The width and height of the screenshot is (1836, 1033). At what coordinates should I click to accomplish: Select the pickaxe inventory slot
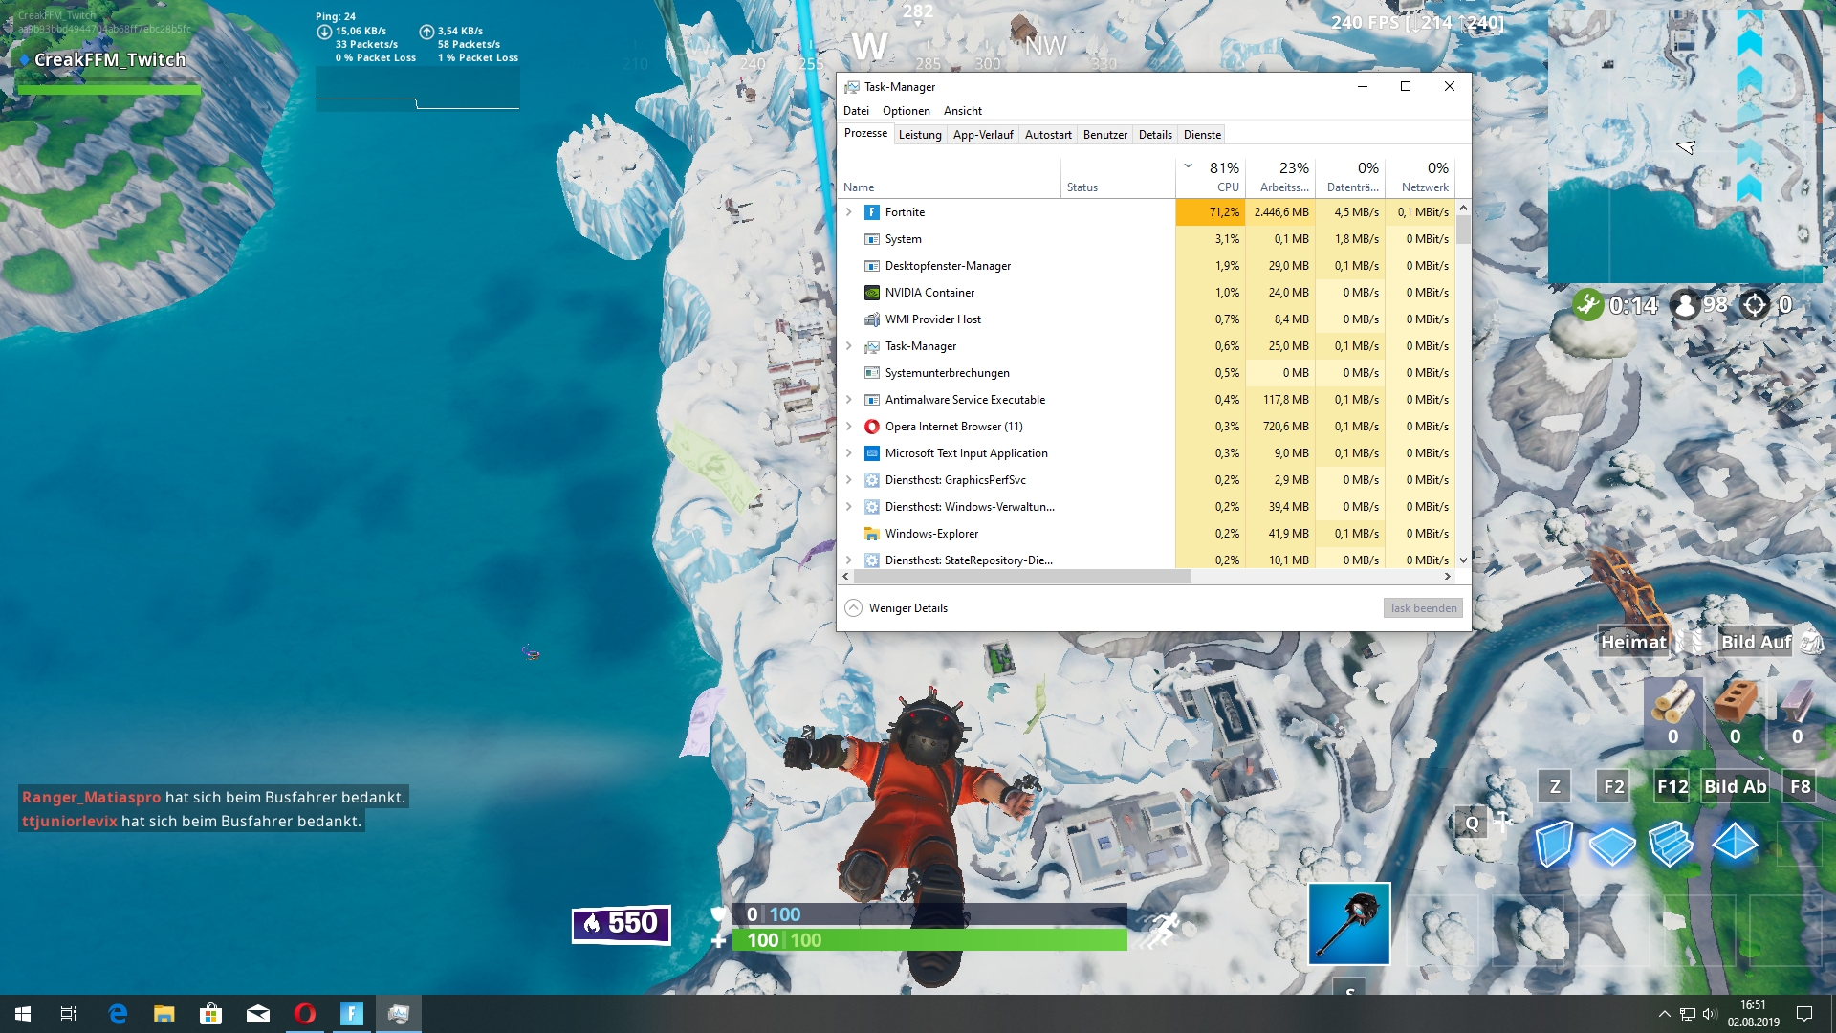[1348, 924]
